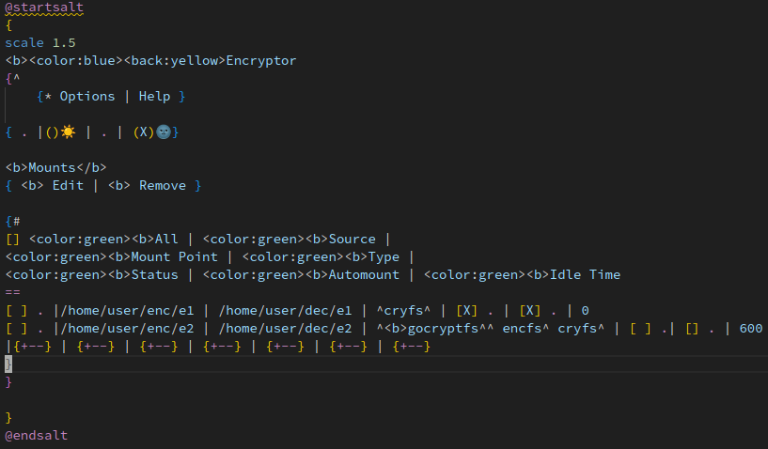Click the moon emoji after (X)
Screen dimensions: 768x449
click(164, 132)
